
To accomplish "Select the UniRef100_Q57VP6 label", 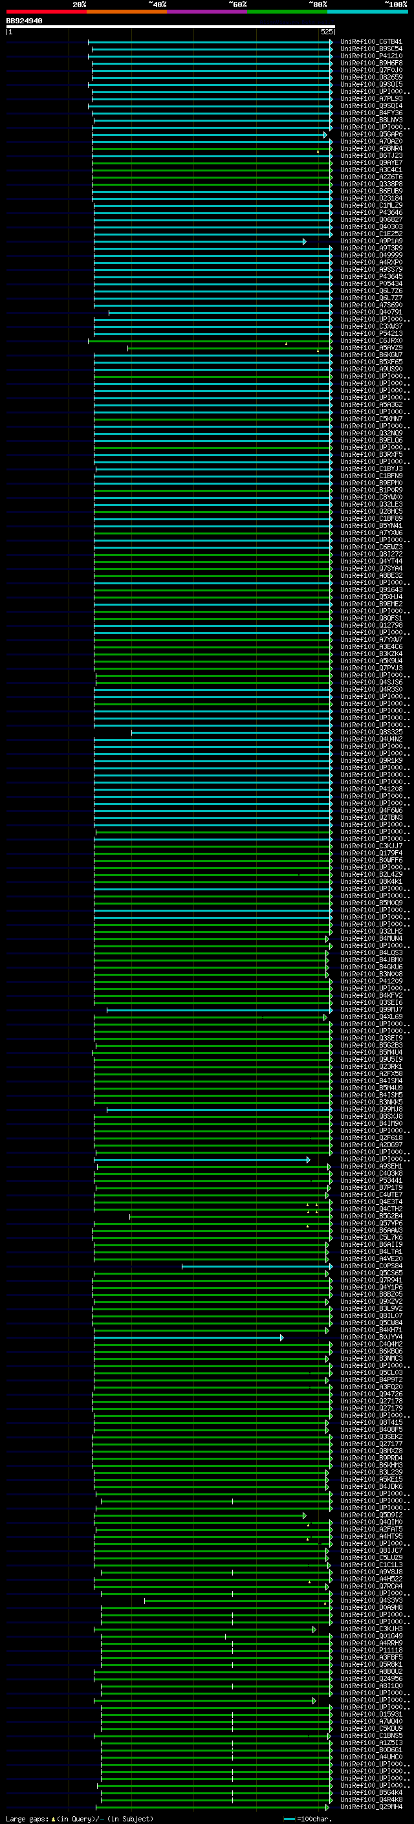I will (x=371, y=1224).
